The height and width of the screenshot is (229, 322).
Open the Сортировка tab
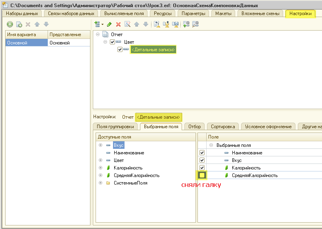[222, 127]
